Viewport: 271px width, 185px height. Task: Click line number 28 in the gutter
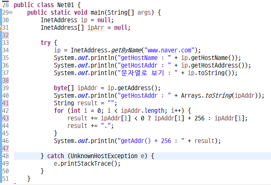[5, 5]
